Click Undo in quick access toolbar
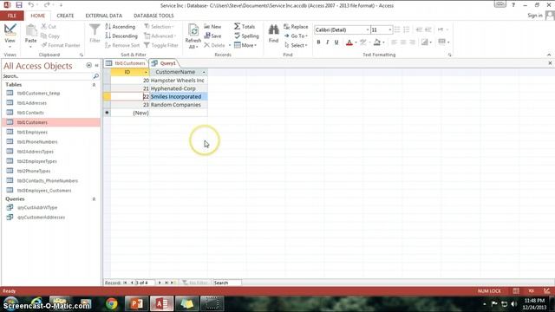The image size is (555, 312). 31,5
